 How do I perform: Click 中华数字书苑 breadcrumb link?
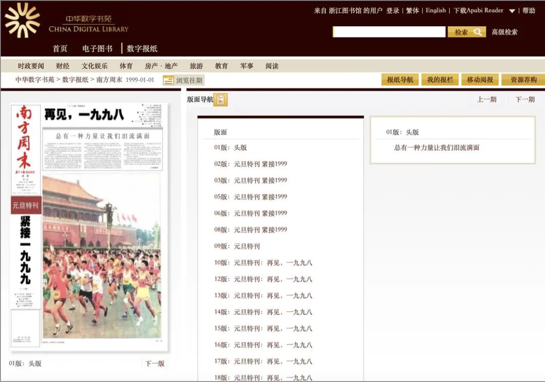pos(35,80)
